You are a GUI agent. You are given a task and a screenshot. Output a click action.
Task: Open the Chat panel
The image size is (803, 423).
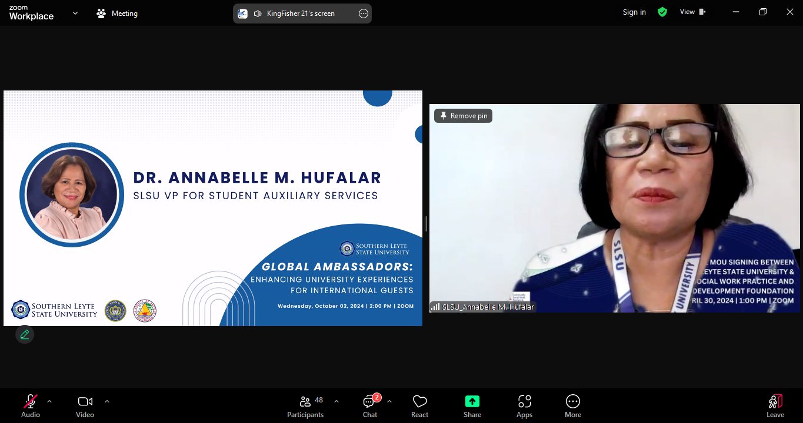(370, 406)
